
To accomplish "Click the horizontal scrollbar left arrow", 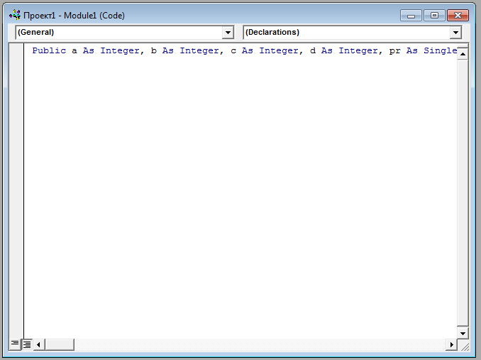I will coord(38,344).
